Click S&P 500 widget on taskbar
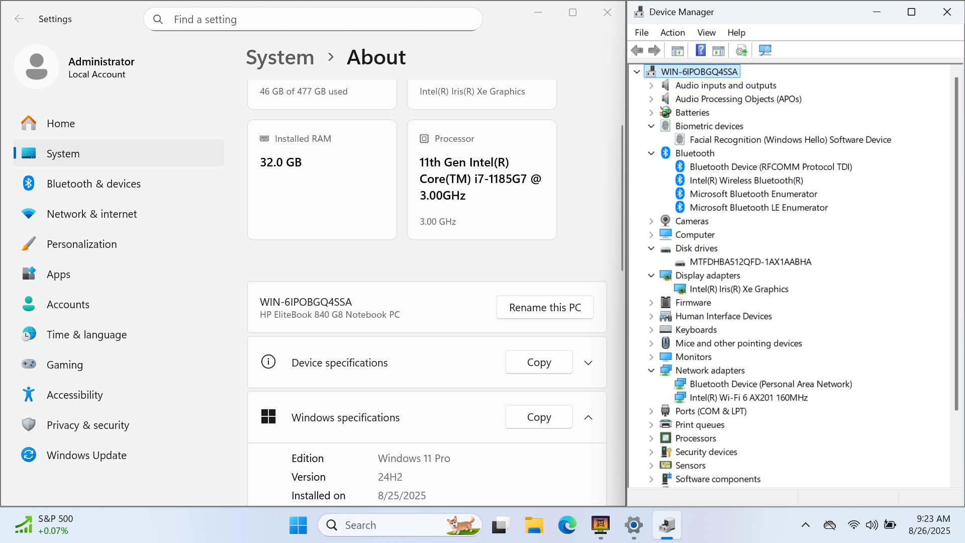This screenshot has height=543, width=965. pos(44,525)
